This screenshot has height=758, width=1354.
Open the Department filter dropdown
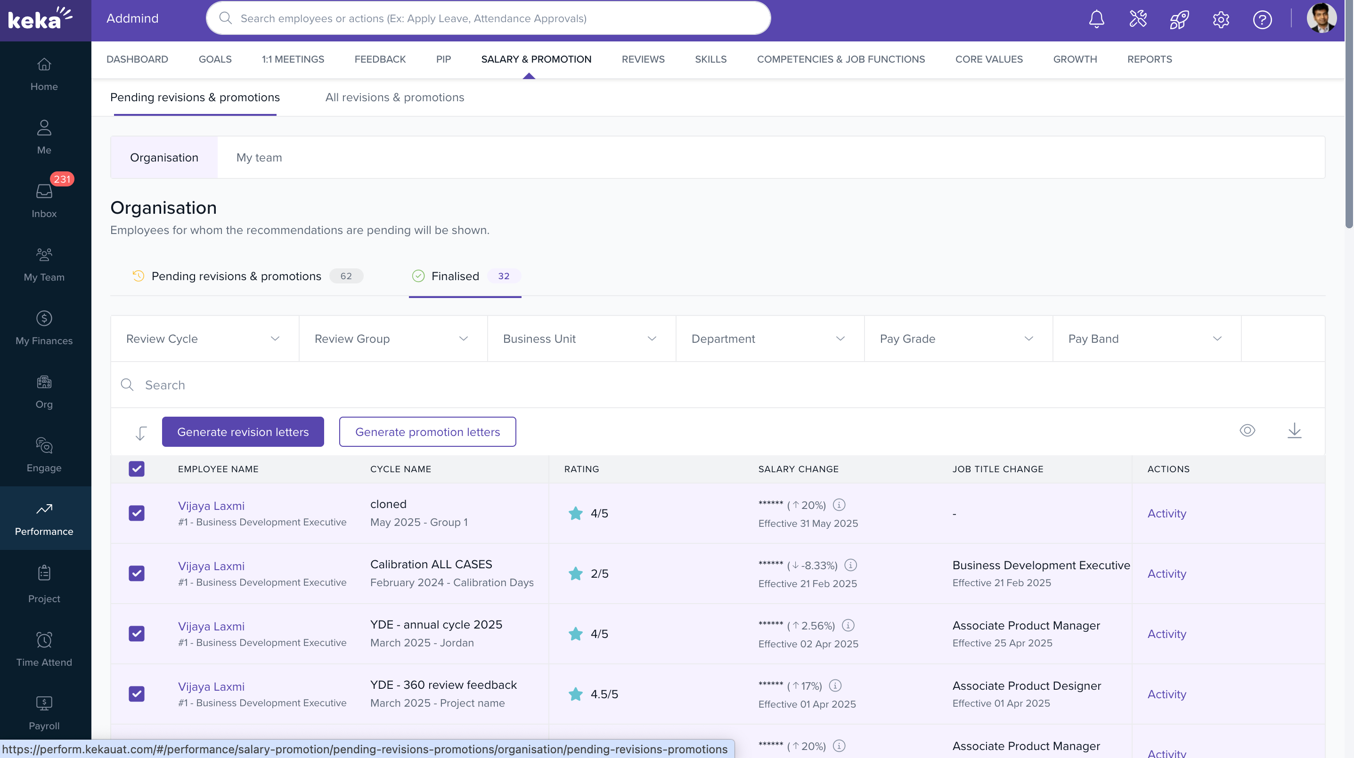click(769, 339)
